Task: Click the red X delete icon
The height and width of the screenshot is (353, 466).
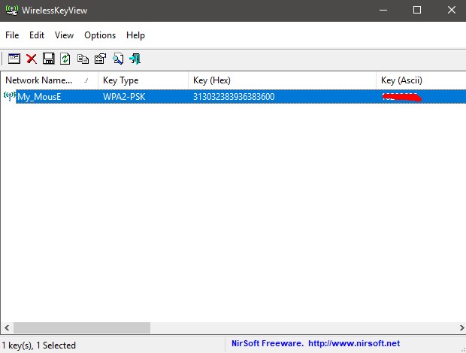Action: point(32,59)
